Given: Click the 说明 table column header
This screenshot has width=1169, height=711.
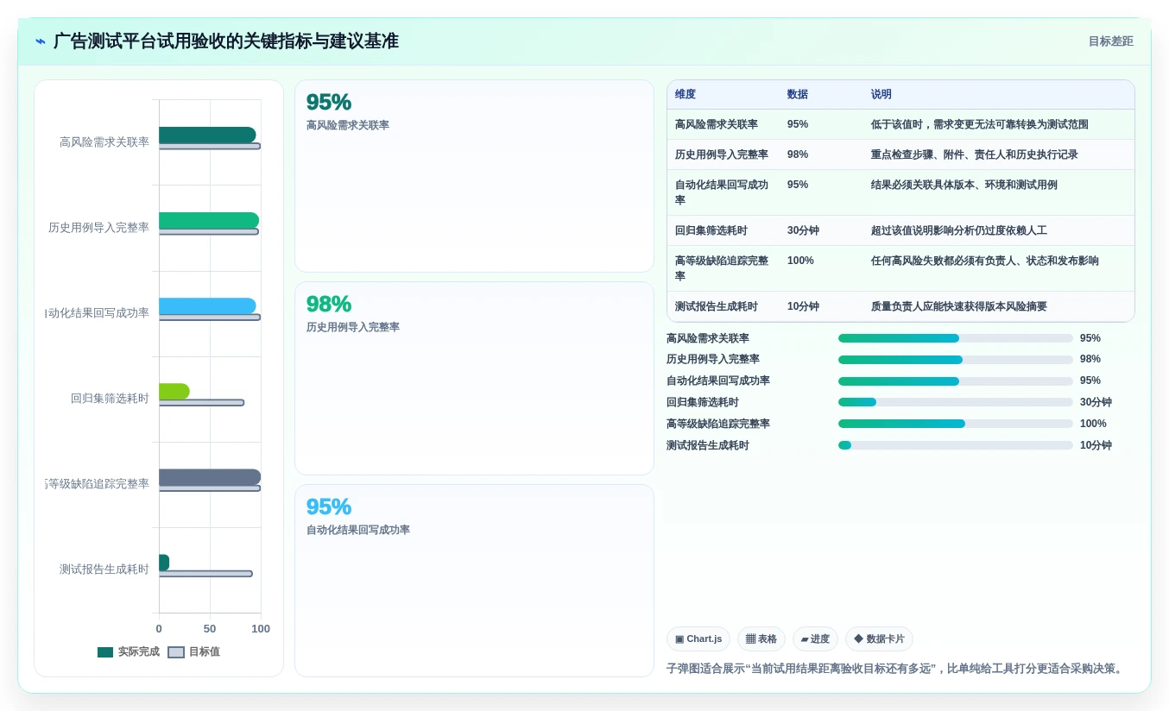Looking at the screenshot, I should tap(881, 95).
